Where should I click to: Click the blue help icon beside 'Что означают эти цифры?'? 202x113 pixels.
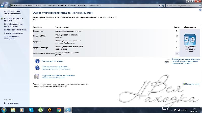point(37,61)
